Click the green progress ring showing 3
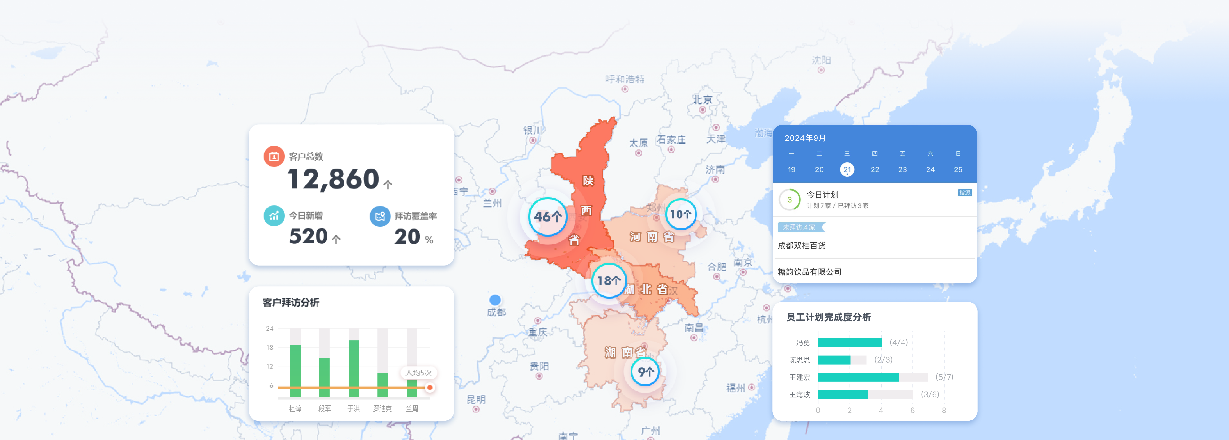Screen dimensions: 1229x440 pyautogui.click(x=789, y=200)
